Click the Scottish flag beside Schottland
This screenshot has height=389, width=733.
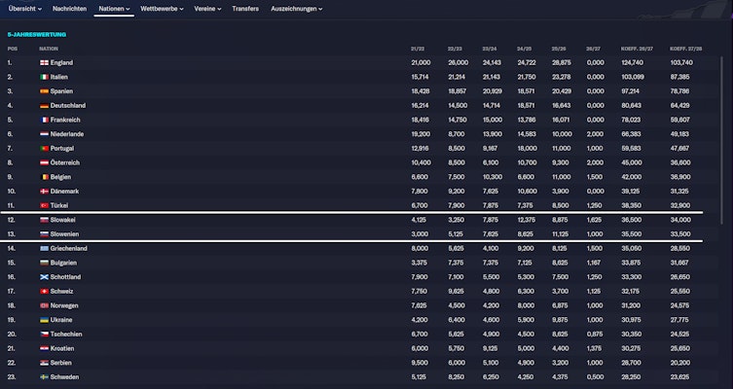click(44, 277)
